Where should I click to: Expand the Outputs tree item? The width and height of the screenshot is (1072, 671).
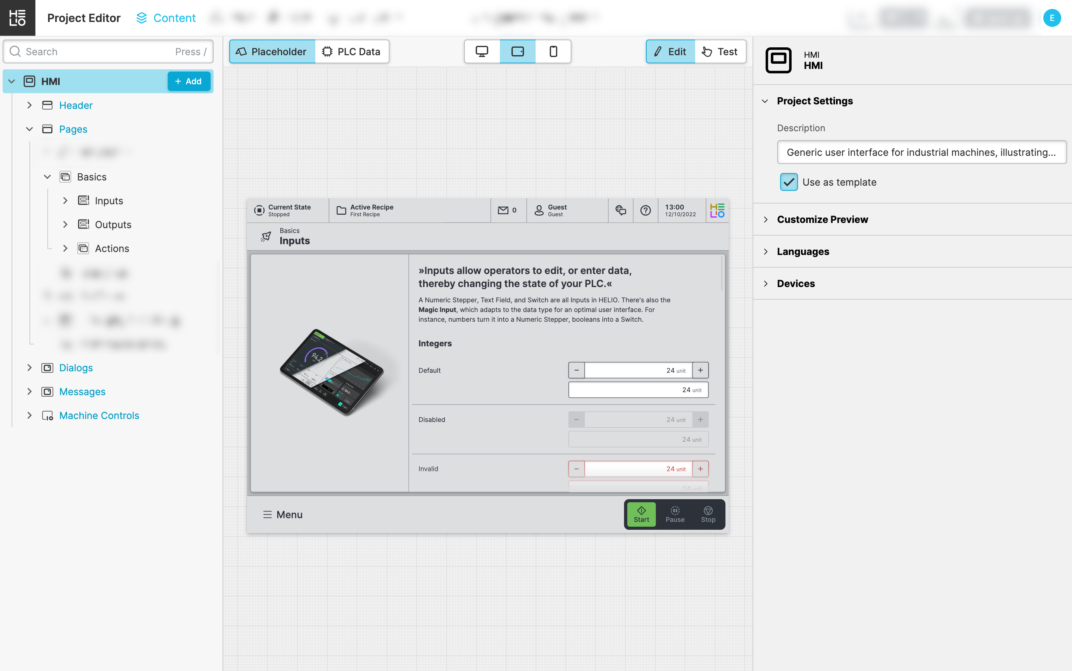65,224
